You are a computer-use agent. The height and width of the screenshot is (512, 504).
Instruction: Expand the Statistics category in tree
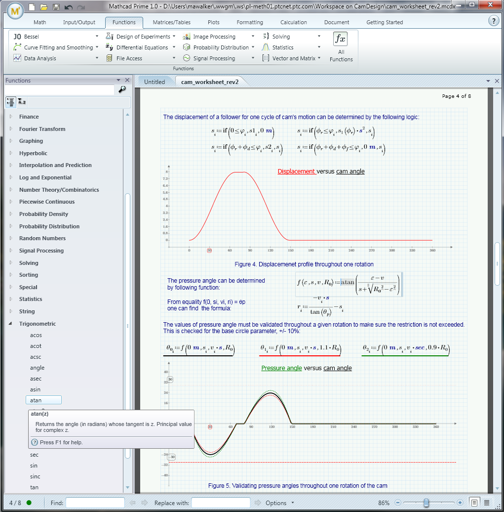(11, 299)
